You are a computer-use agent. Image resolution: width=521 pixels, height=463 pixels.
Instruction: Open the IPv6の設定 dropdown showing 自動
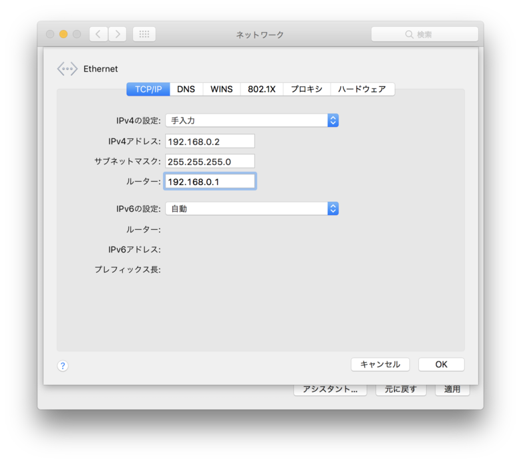pyautogui.click(x=252, y=208)
